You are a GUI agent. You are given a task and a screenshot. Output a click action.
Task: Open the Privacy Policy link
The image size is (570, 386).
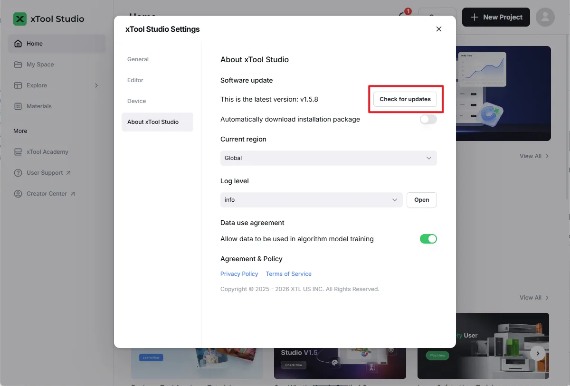click(239, 274)
